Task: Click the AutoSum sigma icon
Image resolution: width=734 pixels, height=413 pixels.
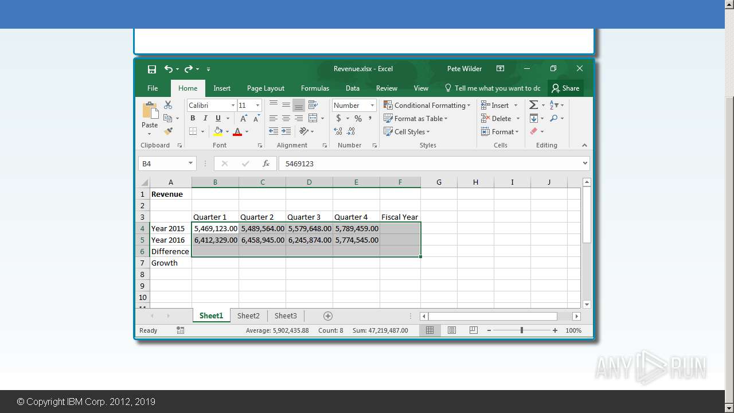Action: (533, 105)
